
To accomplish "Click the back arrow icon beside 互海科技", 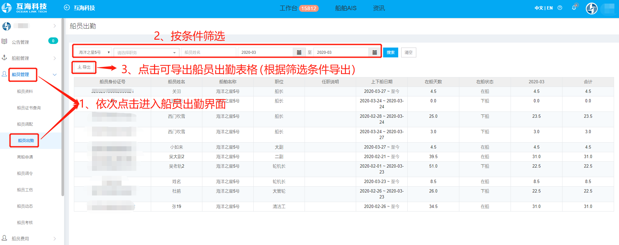I will [x=67, y=8].
